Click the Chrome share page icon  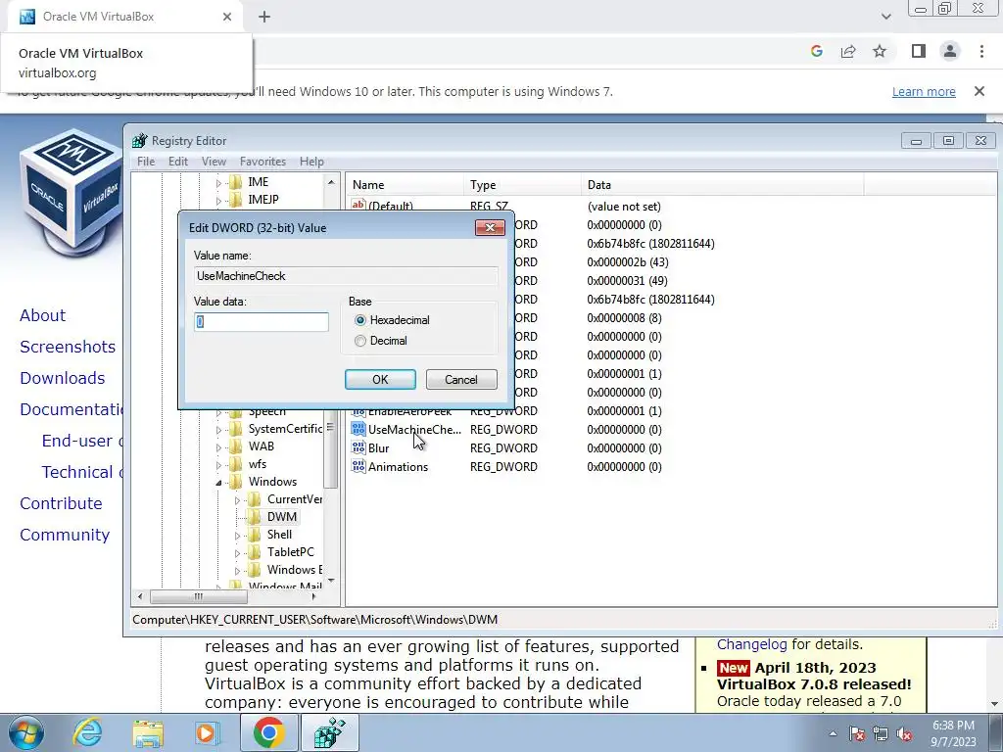(x=848, y=51)
